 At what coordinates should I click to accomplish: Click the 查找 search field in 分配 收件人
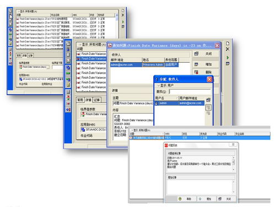click(190, 91)
